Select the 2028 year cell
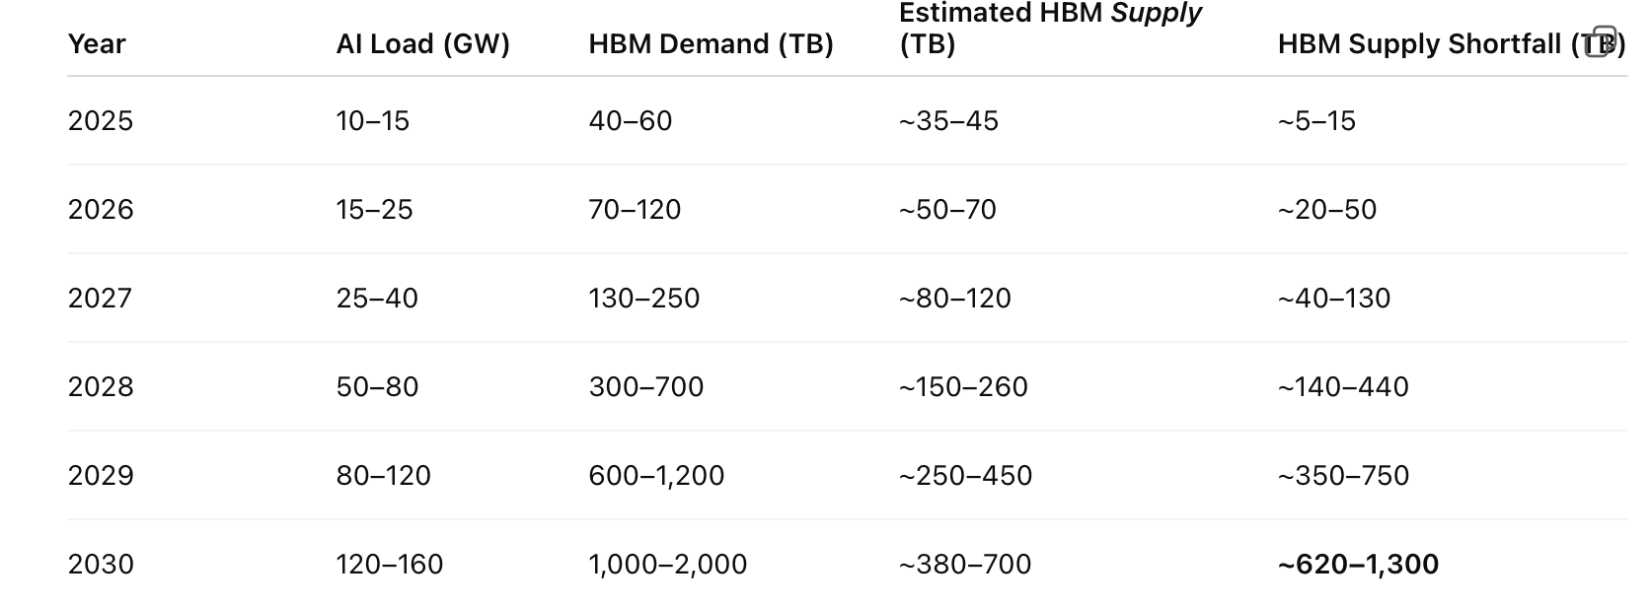 point(101,387)
